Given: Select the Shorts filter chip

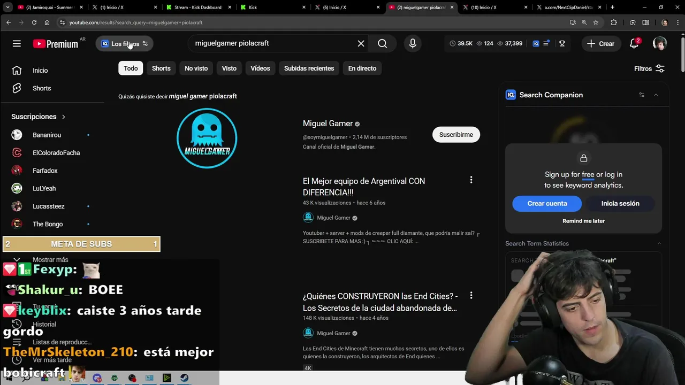Looking at the screenshot, I should click(161, 68).
